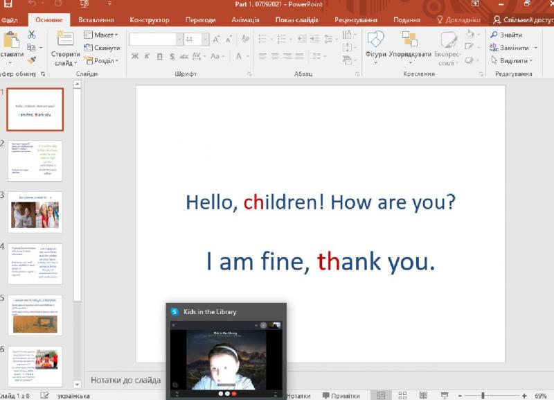Image resolution: width=554 pixels, height=400 pixels.
Task: Switch to Рецензування tab
Action: [356, 20]
